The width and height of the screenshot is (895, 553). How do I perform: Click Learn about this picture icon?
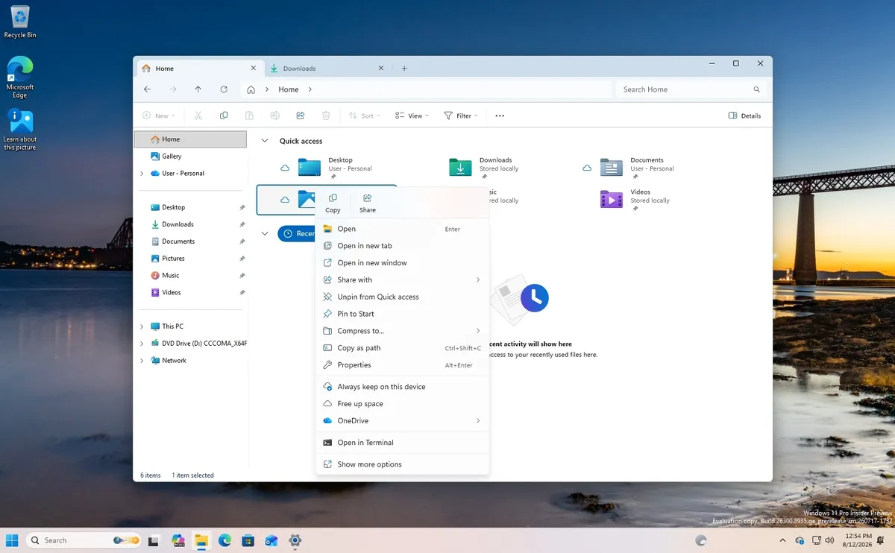(x=20, y=129)
